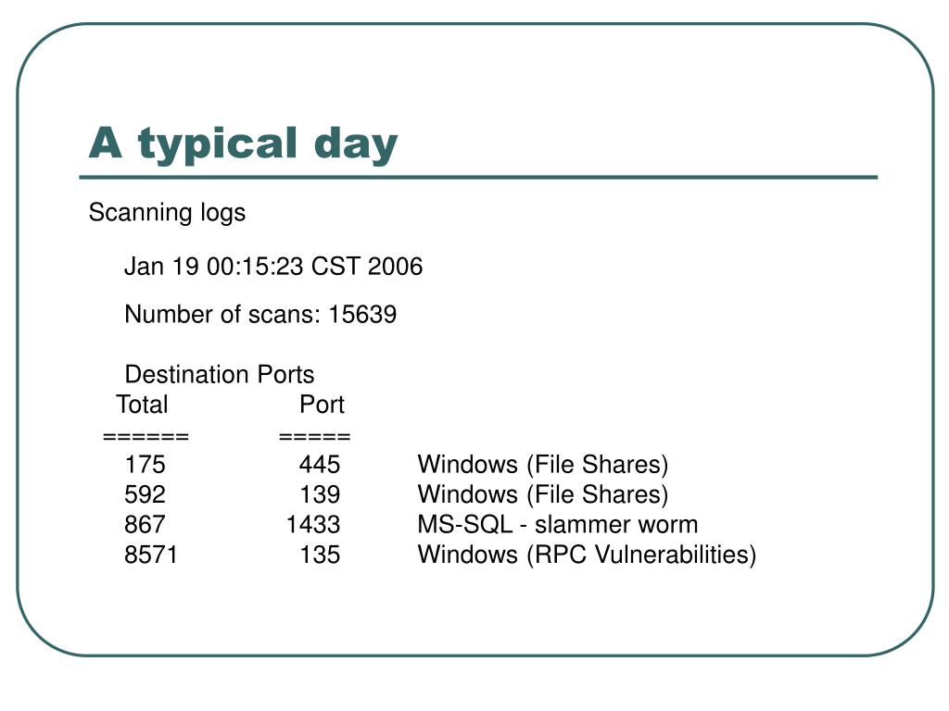Screen dimensions: 949x711
Task: Click the "Number of scans: 15639" line
Action: [260, 315]
